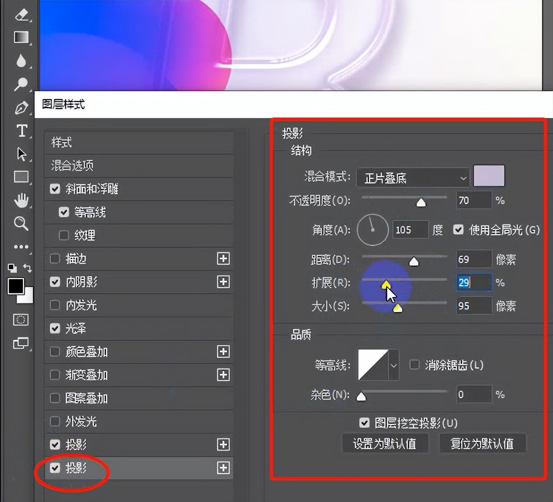The width and height of the screenshot is (553, 502).
Task: Select the Rectangle shape tool
Action: [x=21, y=177]
